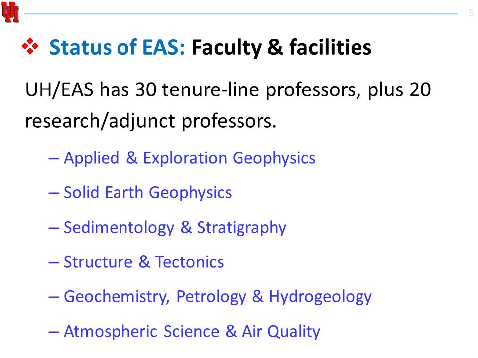Click the red diamond bullet icon
Viewport: 478px width, 358px height.
30,46
